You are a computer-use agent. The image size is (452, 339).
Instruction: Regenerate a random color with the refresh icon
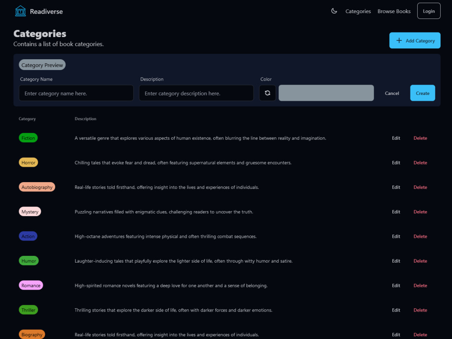click(267, 93)
